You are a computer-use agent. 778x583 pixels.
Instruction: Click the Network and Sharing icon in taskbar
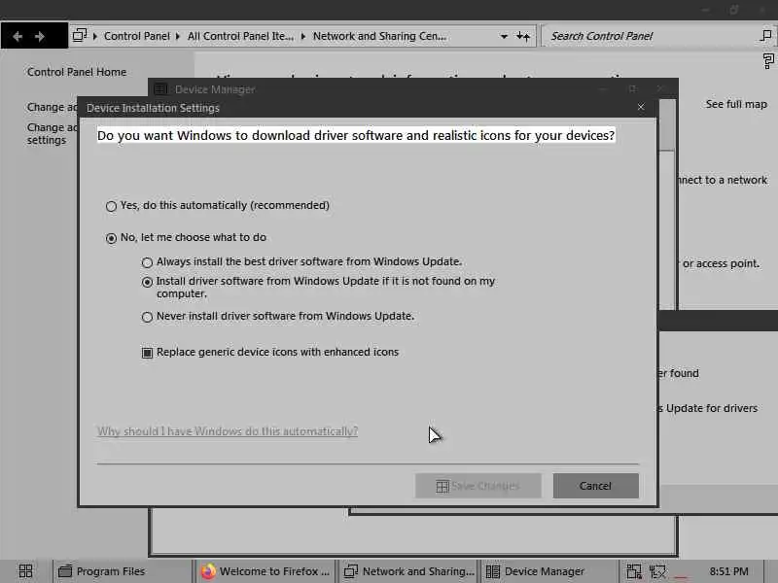point(351,571)
